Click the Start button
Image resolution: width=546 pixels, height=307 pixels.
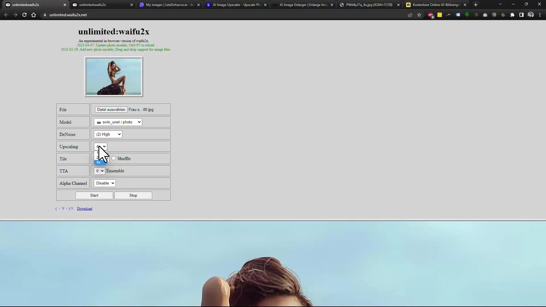[x=94, y=195]
